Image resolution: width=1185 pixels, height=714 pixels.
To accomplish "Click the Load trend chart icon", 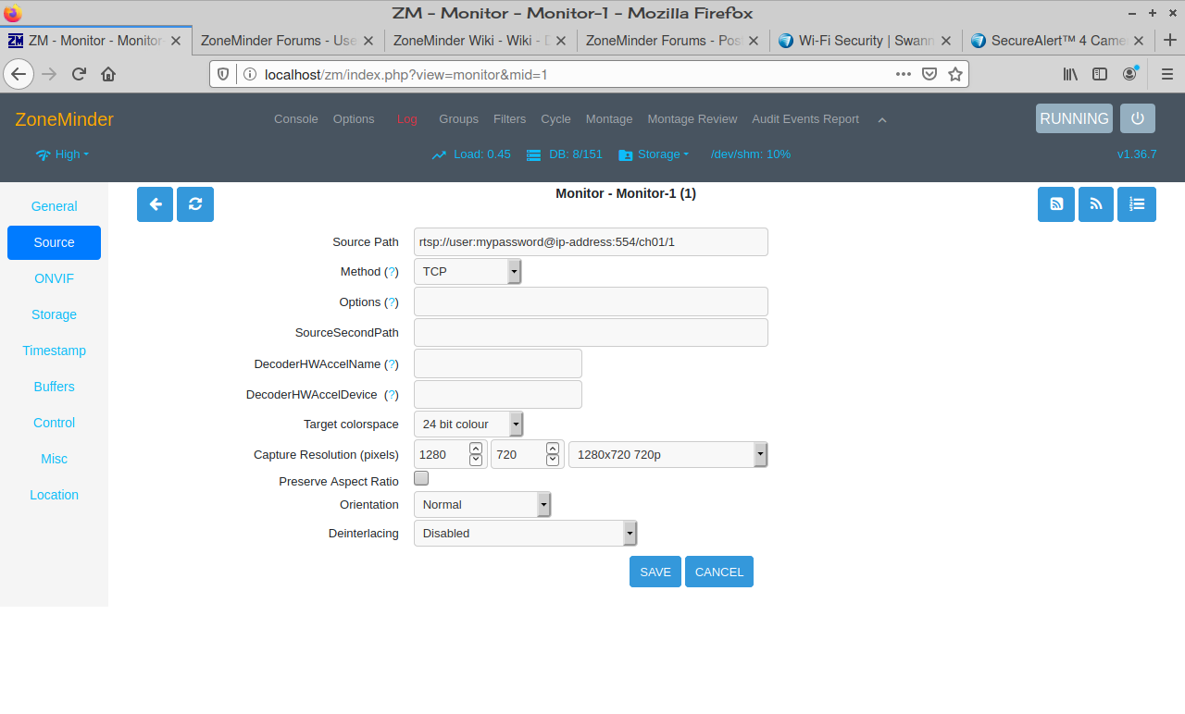I will 439,154.
